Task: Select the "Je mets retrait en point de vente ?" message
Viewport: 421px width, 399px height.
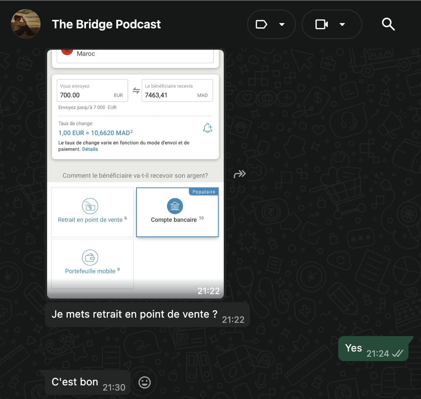Action: tap(148, 314)
